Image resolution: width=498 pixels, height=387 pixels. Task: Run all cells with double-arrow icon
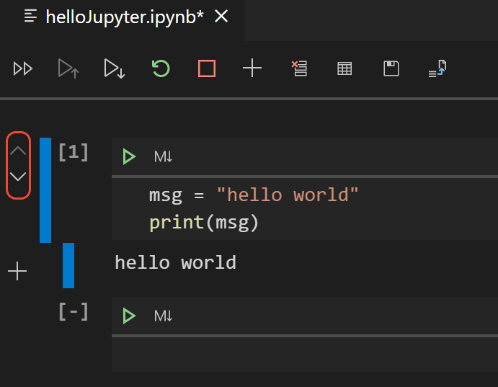pos(23,68)
